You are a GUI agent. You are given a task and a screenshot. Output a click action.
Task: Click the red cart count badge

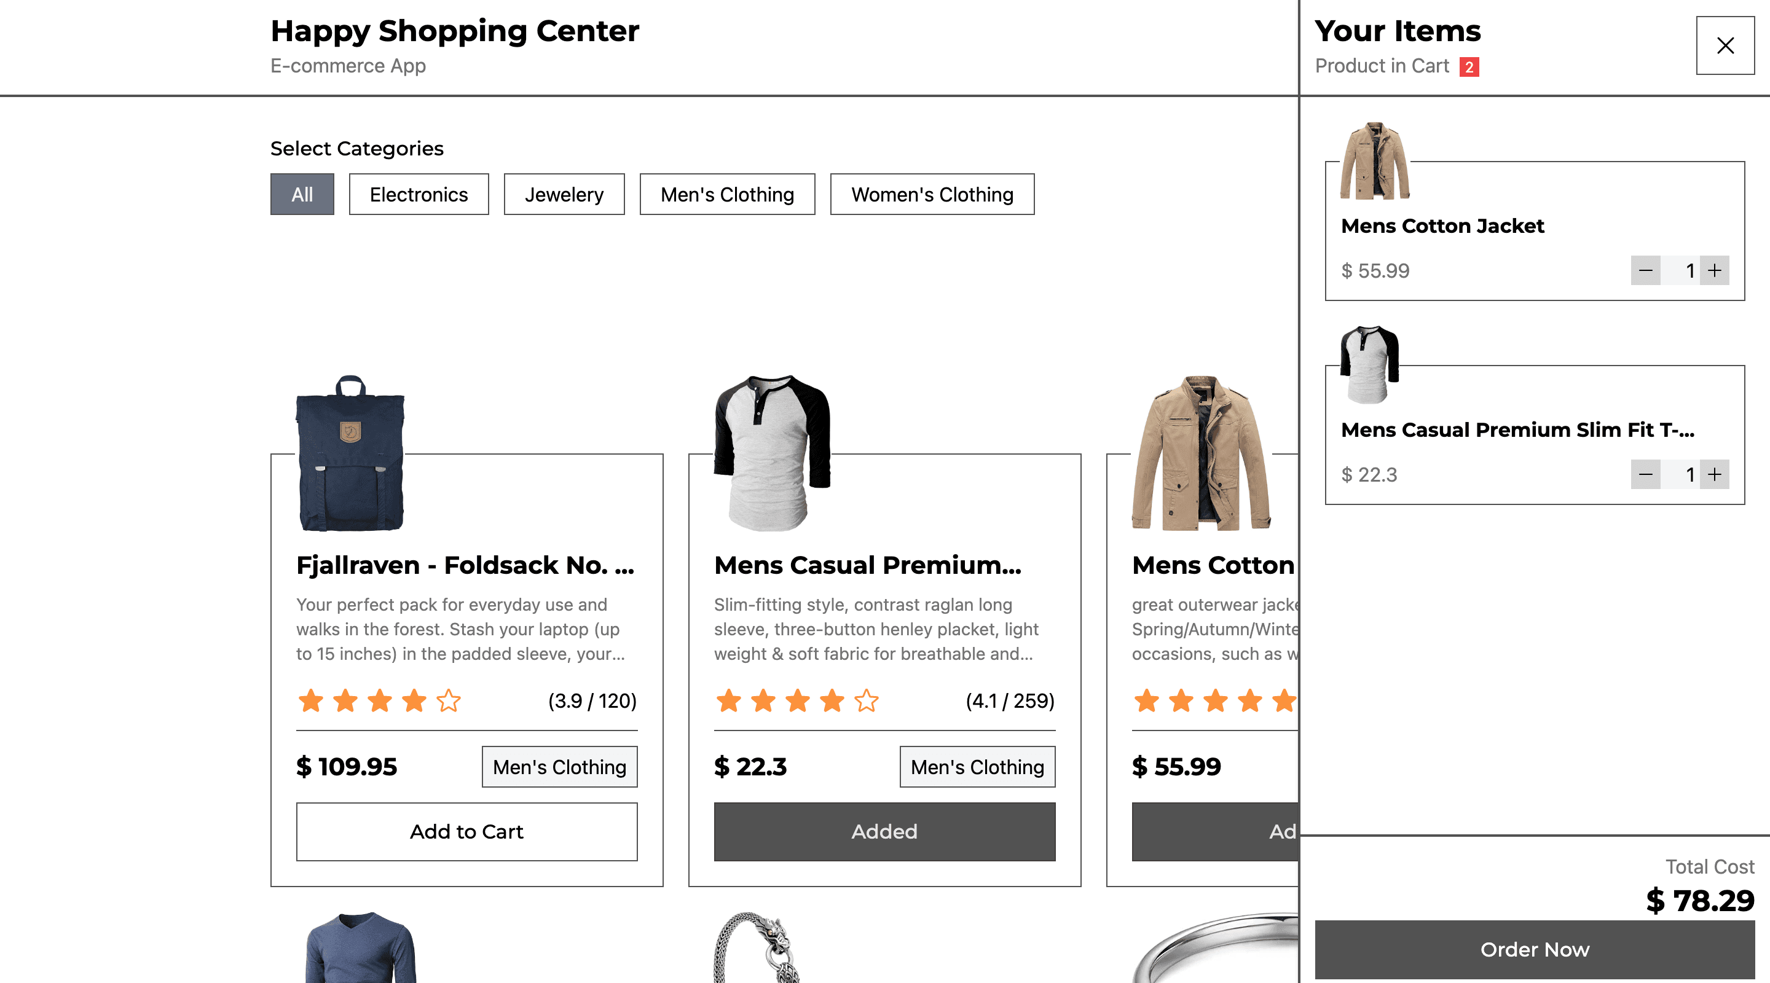1469,66
